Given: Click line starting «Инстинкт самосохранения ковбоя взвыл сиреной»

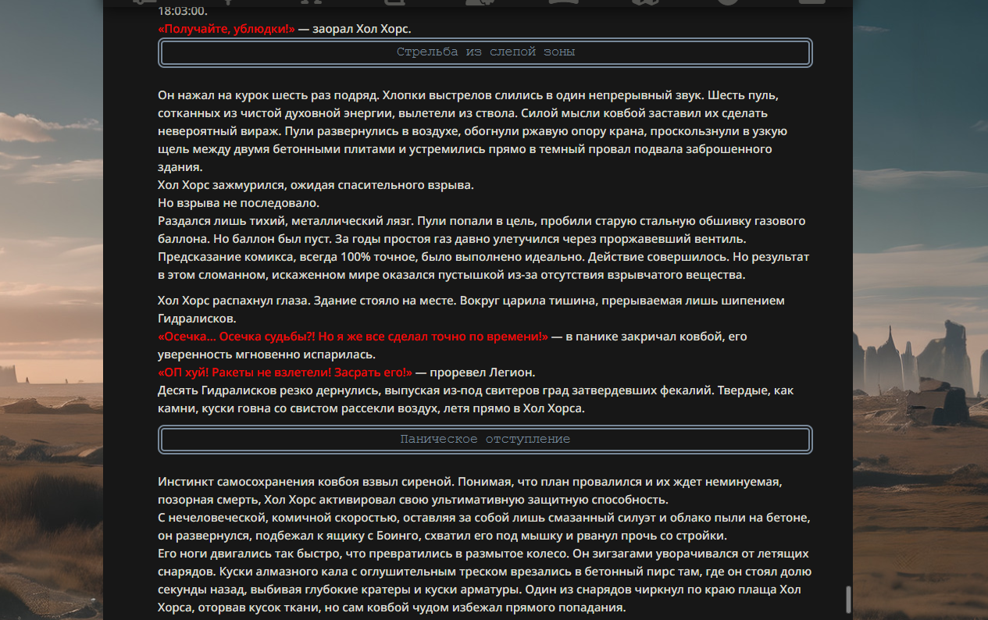Looking at the screenshot, I should 469,482.
